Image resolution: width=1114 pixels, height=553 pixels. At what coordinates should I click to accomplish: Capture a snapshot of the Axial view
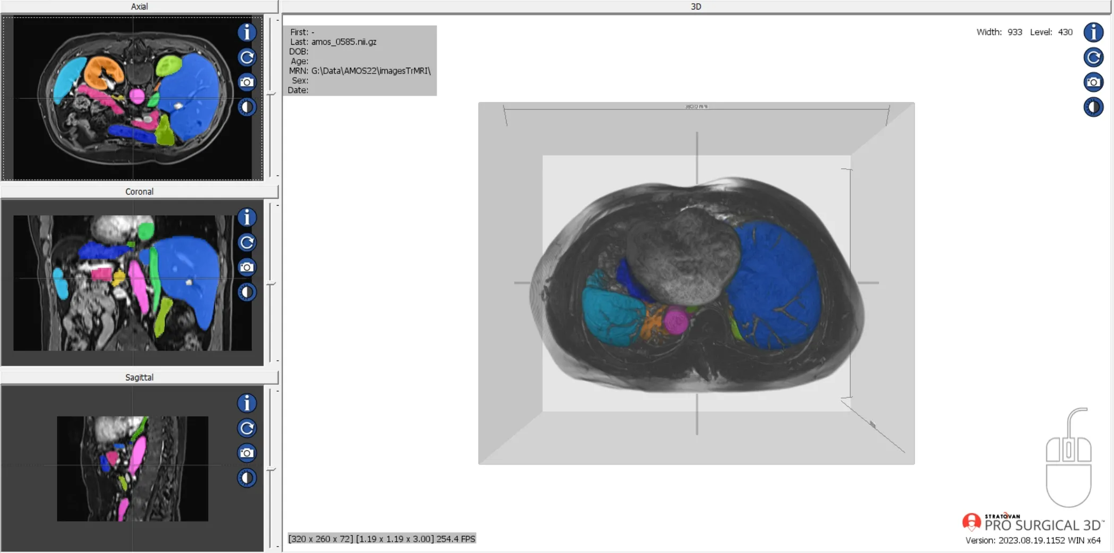[246, 82]
